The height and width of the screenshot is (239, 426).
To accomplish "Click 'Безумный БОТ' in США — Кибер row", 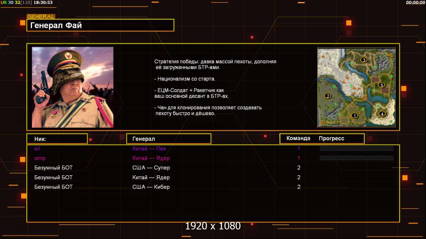I will [x=53, y=187].
